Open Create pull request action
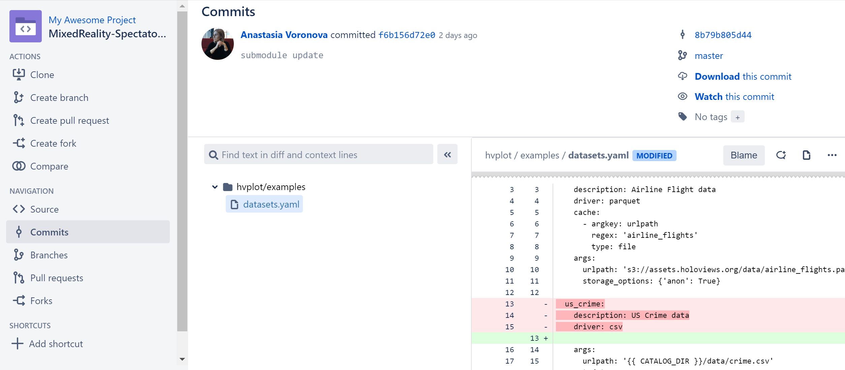Image resolution: width=845 pixels, height=370 pixels. (x=69, y=120)
